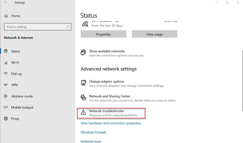Screen dimensions: 243x143
Task: Select Airplane mode plane icon
Action: [6, 96]
